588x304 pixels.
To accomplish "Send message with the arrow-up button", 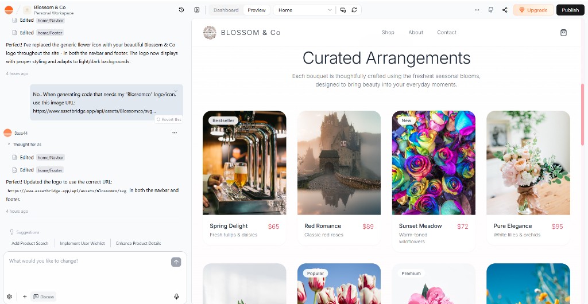I will pos(176,262).
